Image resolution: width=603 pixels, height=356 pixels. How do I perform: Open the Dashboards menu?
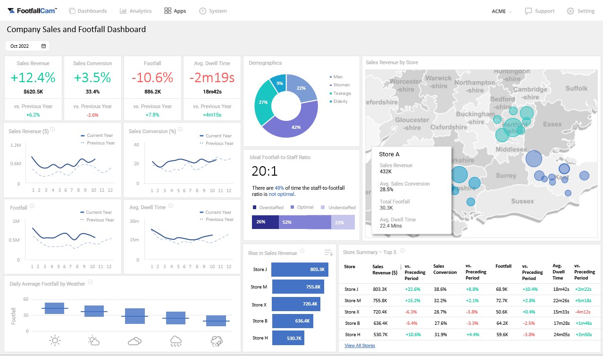tap(88, 11)
